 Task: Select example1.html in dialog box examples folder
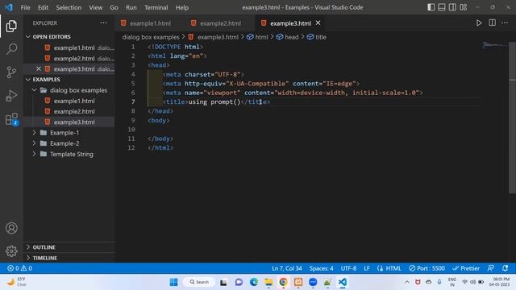pyautogui.click(x=74, y=101)
